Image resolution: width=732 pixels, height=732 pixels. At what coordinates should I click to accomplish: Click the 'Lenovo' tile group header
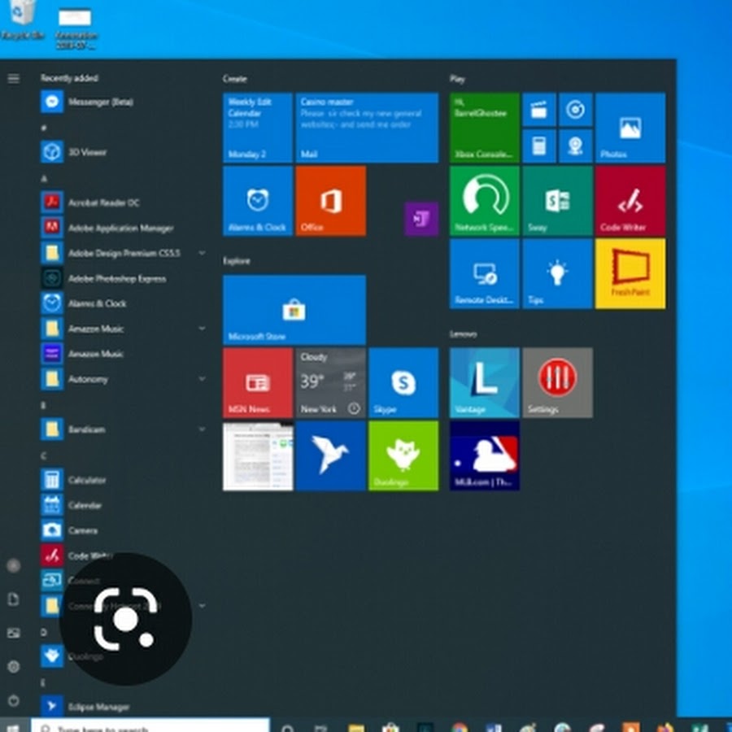pyautogui.click(x=463, y=333)
